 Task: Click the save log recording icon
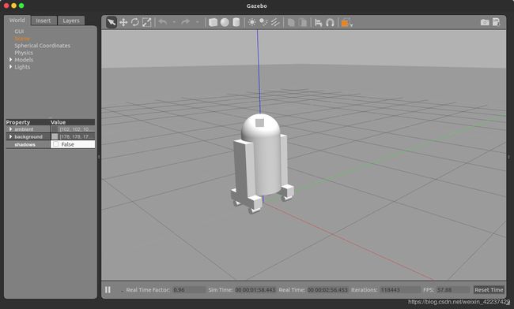pyautogui.click(x=497, y=22)
